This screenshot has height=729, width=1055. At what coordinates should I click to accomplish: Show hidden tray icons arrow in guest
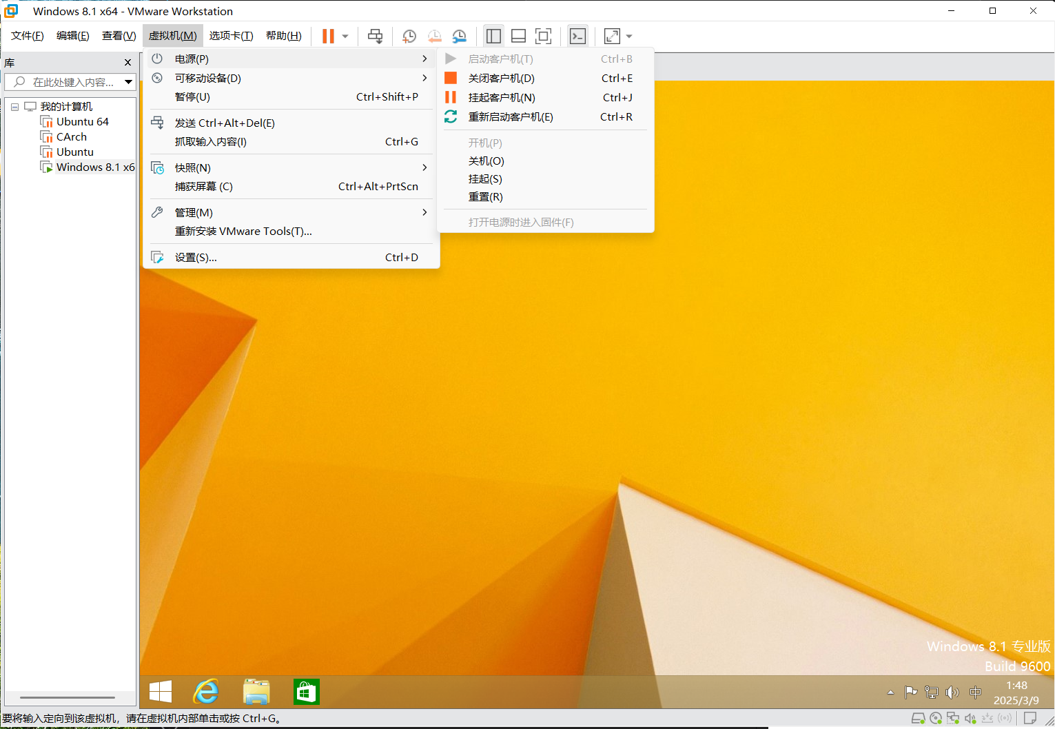890,692
